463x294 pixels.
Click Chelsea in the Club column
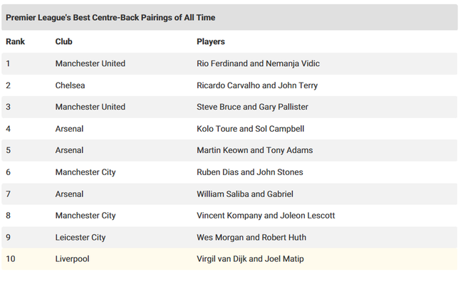click(70, 85)
